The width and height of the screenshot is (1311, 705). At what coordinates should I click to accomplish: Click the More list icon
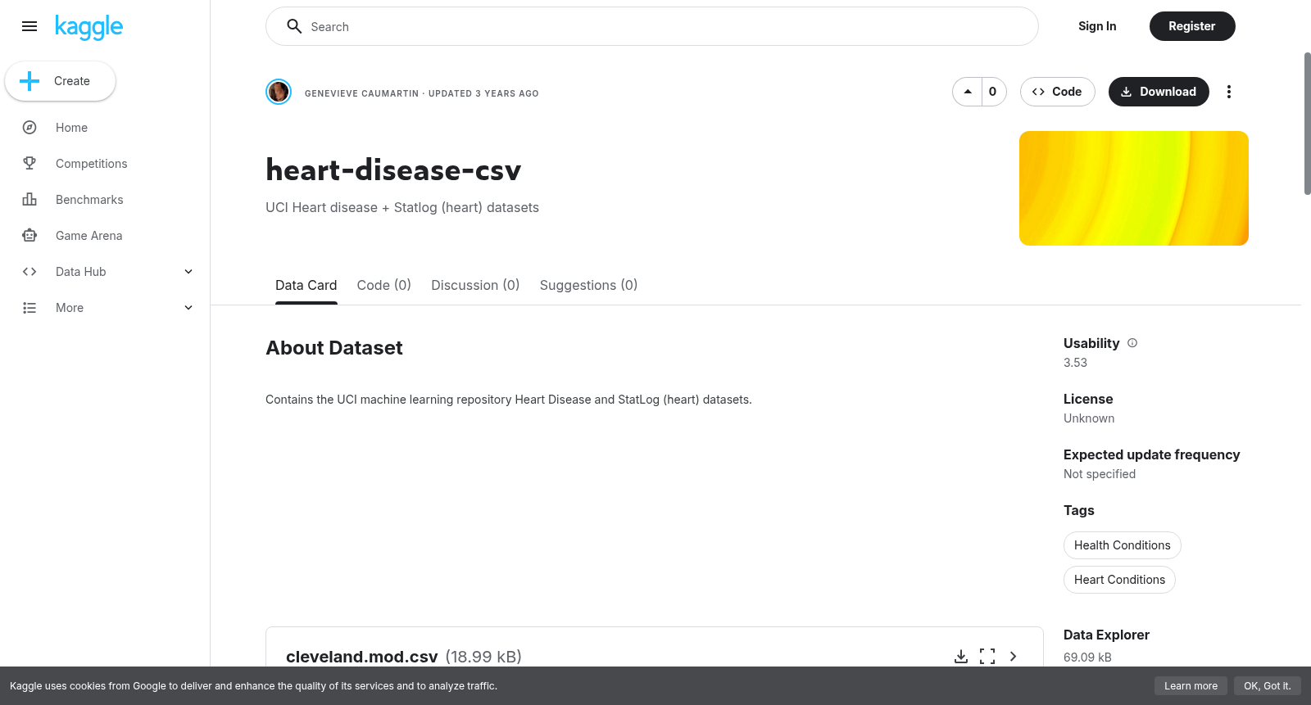(x=29, y=308)
